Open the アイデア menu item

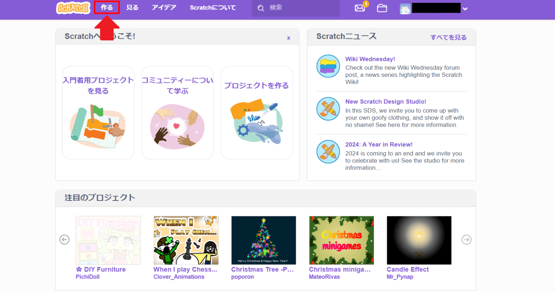(x=164, y=8)
